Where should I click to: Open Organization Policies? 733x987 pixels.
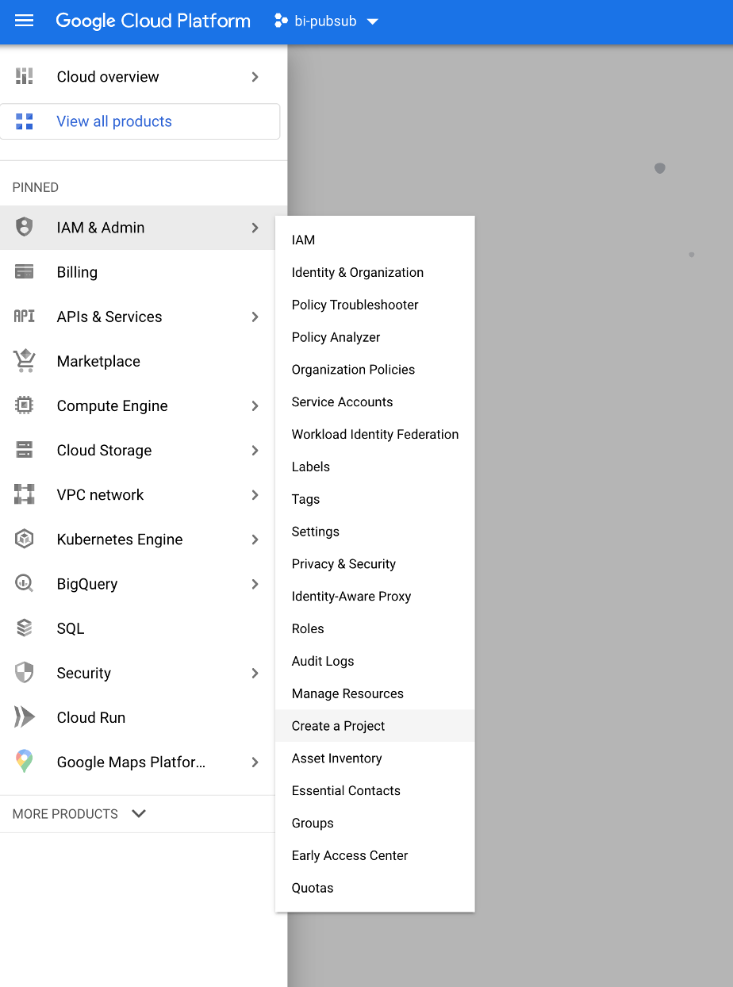tap(374, 370)
